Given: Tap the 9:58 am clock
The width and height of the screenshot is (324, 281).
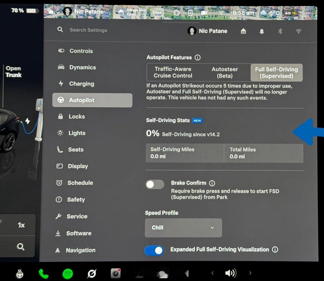Looking at the screenshot, I should pyautogui.click(x=243, y=13).
